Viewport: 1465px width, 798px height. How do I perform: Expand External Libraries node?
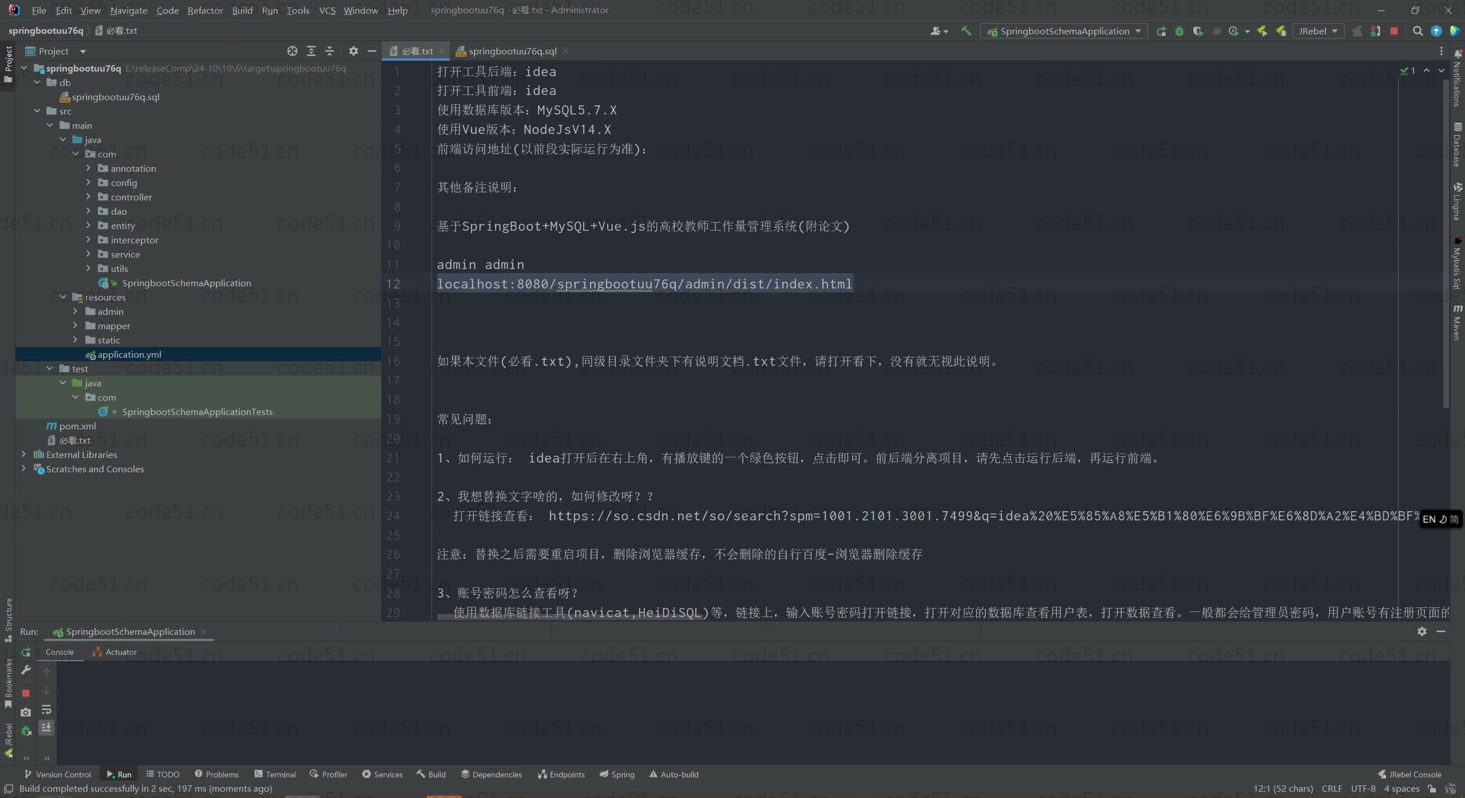23,455
